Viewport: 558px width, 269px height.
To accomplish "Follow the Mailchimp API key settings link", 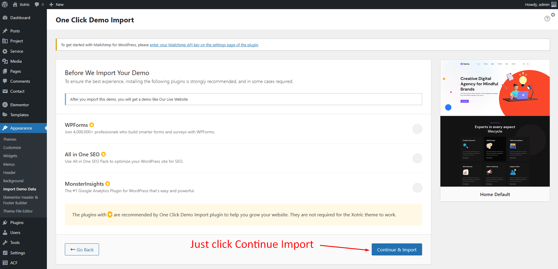I will [x=204, y=45].
